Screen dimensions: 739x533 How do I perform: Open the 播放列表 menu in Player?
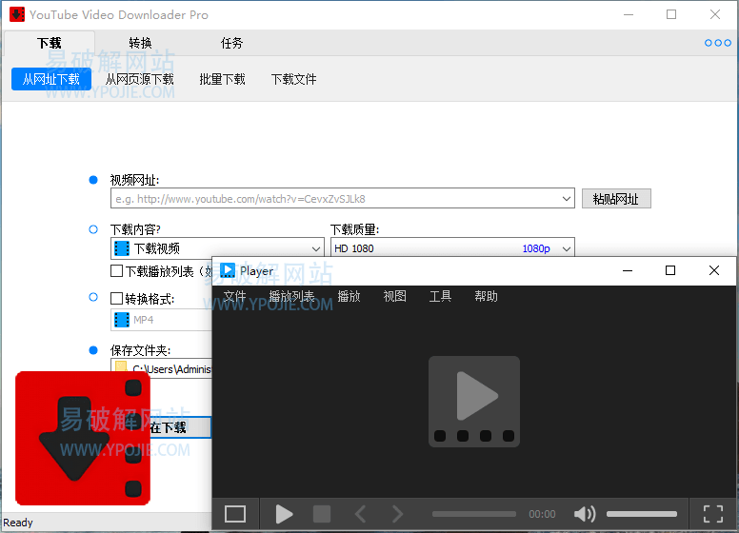(x=291, y=297)
